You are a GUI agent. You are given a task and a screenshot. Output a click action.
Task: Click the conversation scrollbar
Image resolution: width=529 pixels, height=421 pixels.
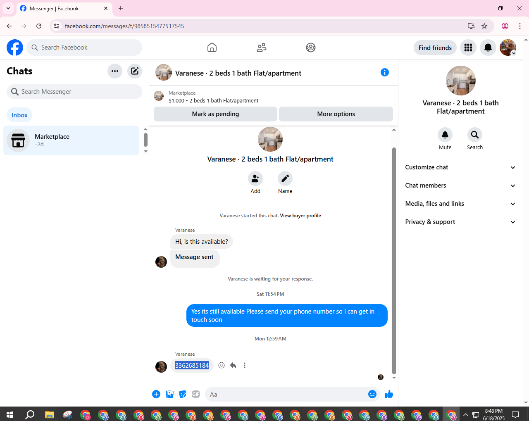[394, 260]
